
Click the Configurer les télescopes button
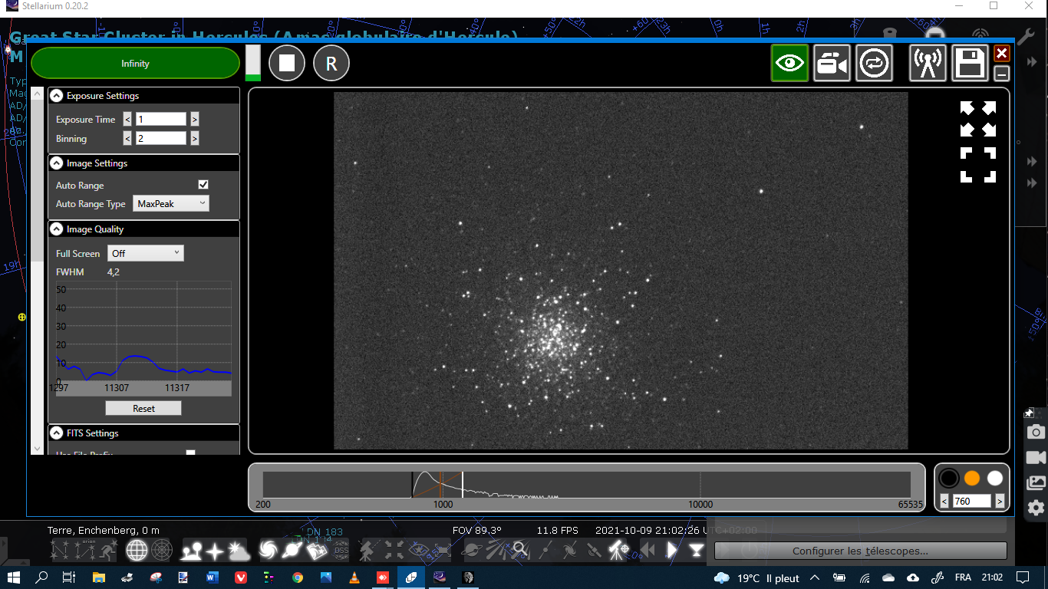click(x=860, y=551)
